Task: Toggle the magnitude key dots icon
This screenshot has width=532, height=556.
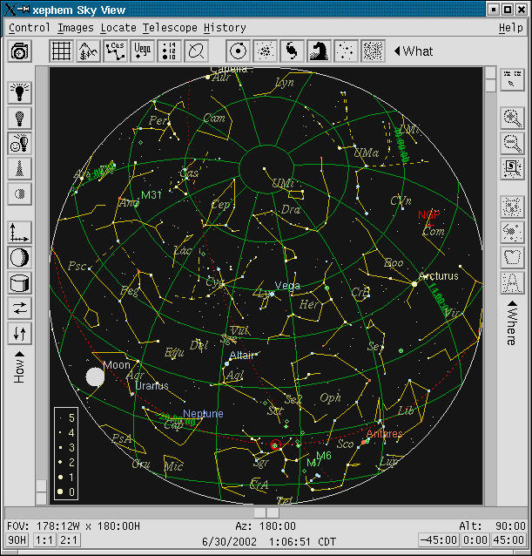Action: click(x=169, y=51)
